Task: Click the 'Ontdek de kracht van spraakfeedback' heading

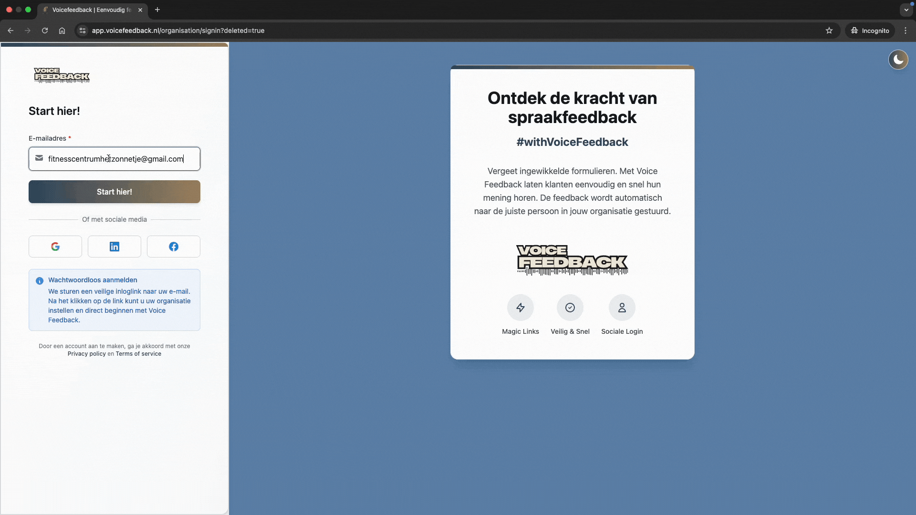Action: 572,107
